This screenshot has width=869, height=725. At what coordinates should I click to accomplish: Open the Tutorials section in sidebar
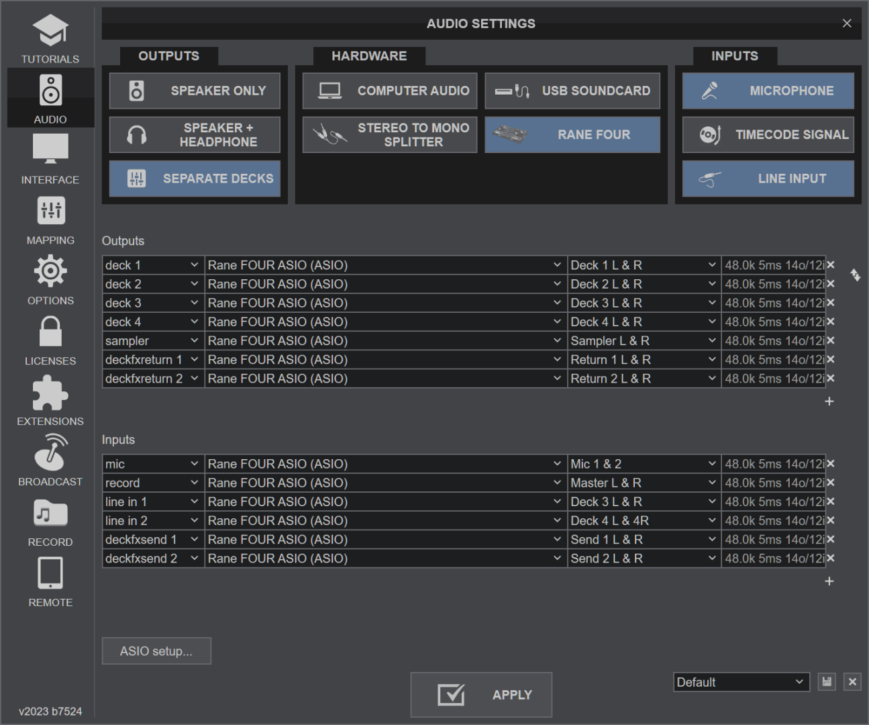click(x=50, y=40)
